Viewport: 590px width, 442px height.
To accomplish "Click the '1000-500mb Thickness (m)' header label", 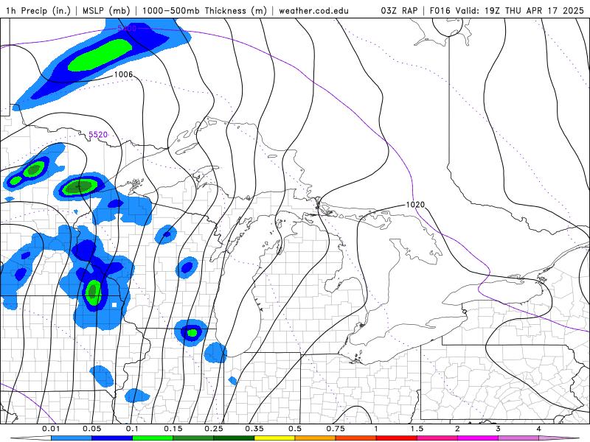I will pyautogui.click(x=204, y=10).
